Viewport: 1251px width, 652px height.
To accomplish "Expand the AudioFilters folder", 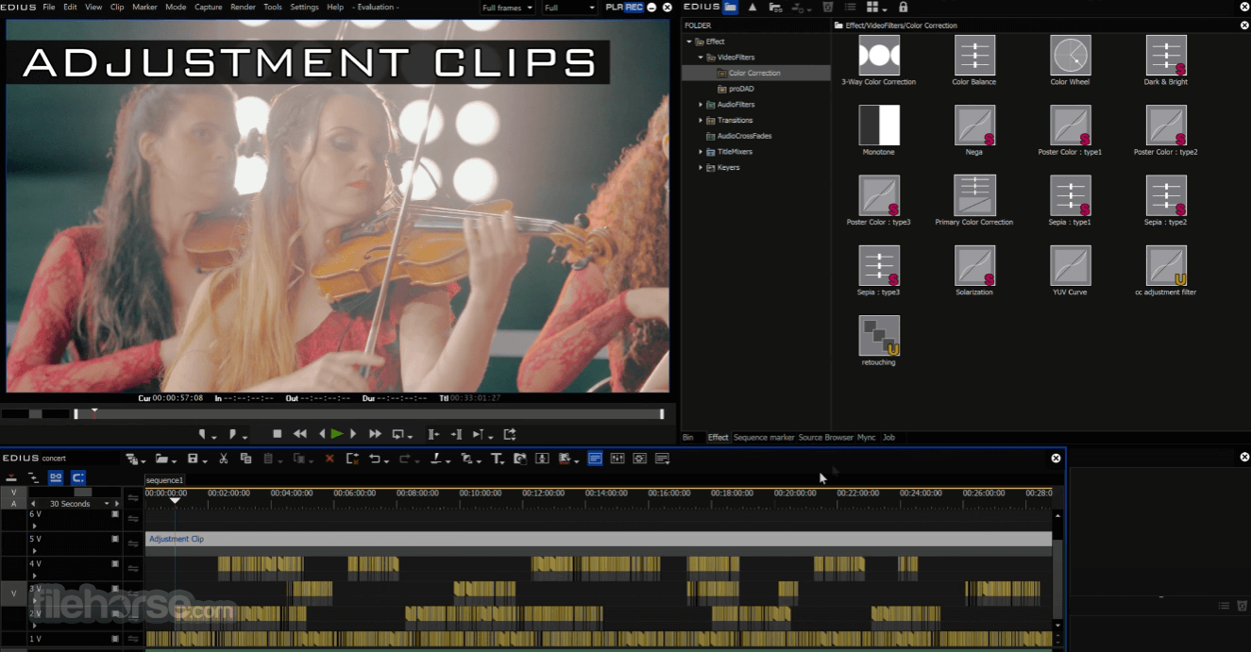I will pyautogui.click(x=701, y=105).
